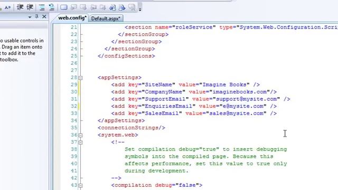Go to the previous bookmark
338x190 pixels.
(x=74, y=7)
